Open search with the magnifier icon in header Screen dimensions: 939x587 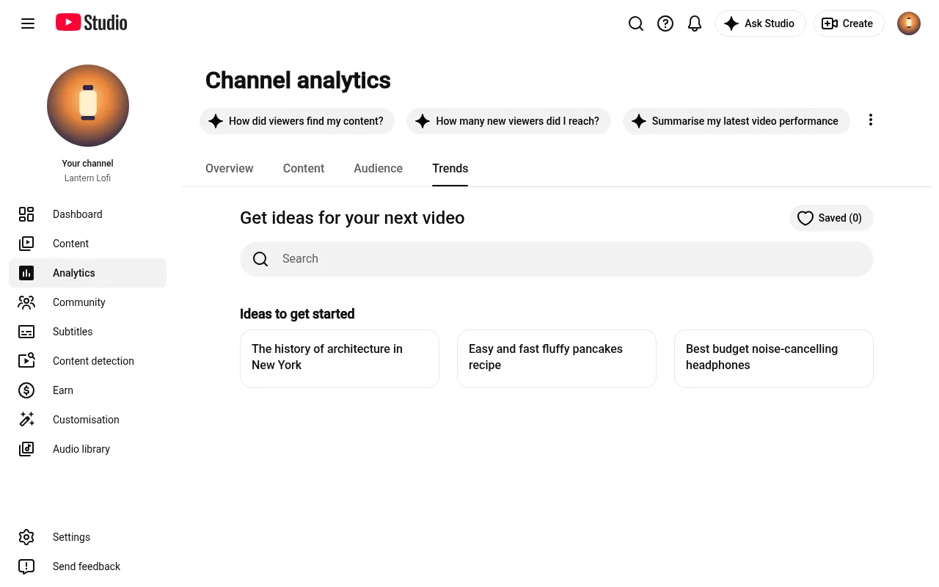[x=636, y=23]
